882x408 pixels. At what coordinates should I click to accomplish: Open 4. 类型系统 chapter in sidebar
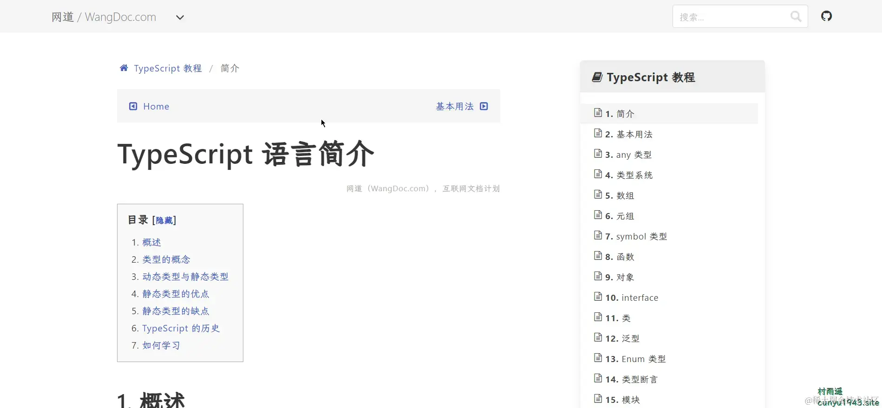point(669,175)
